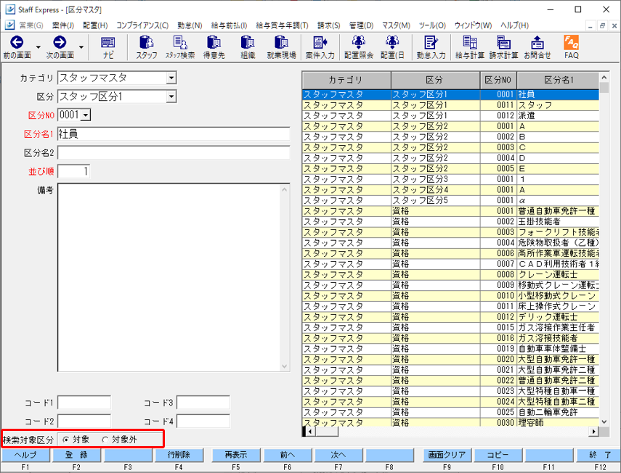Click the 終了 F12 button
Screen dimensions: 621x473
[x=598, y=455]
